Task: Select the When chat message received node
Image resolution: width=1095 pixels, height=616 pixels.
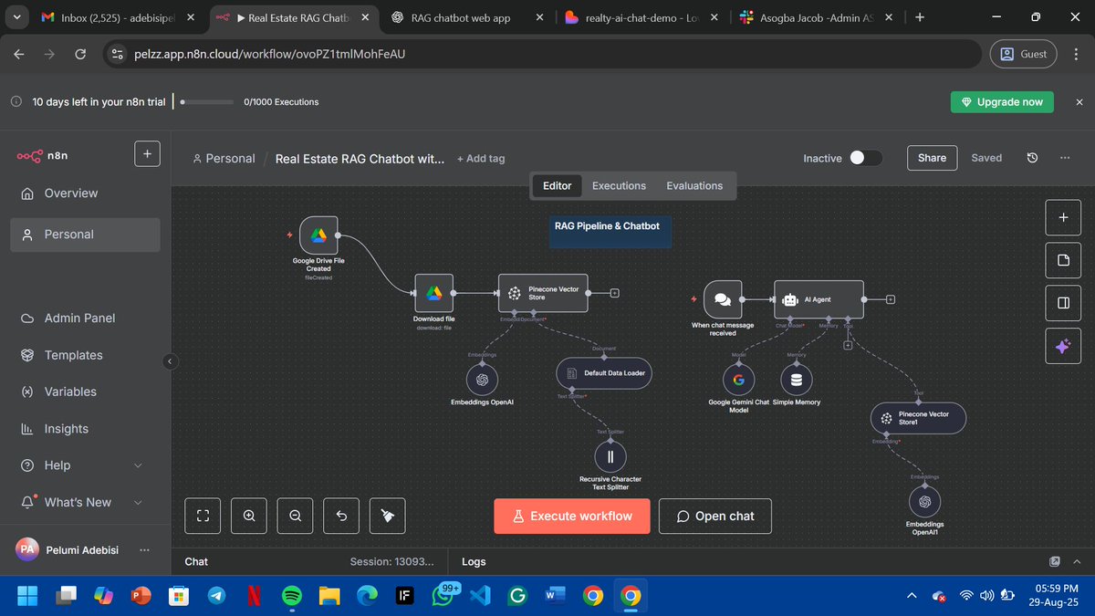Action: (723, 299)
